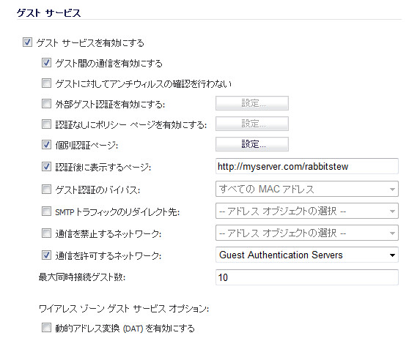Screen dimensions: 409x341
Task: Check SMTP トラフィックのリダイレクト先 option
Action: tap(46, 211)
